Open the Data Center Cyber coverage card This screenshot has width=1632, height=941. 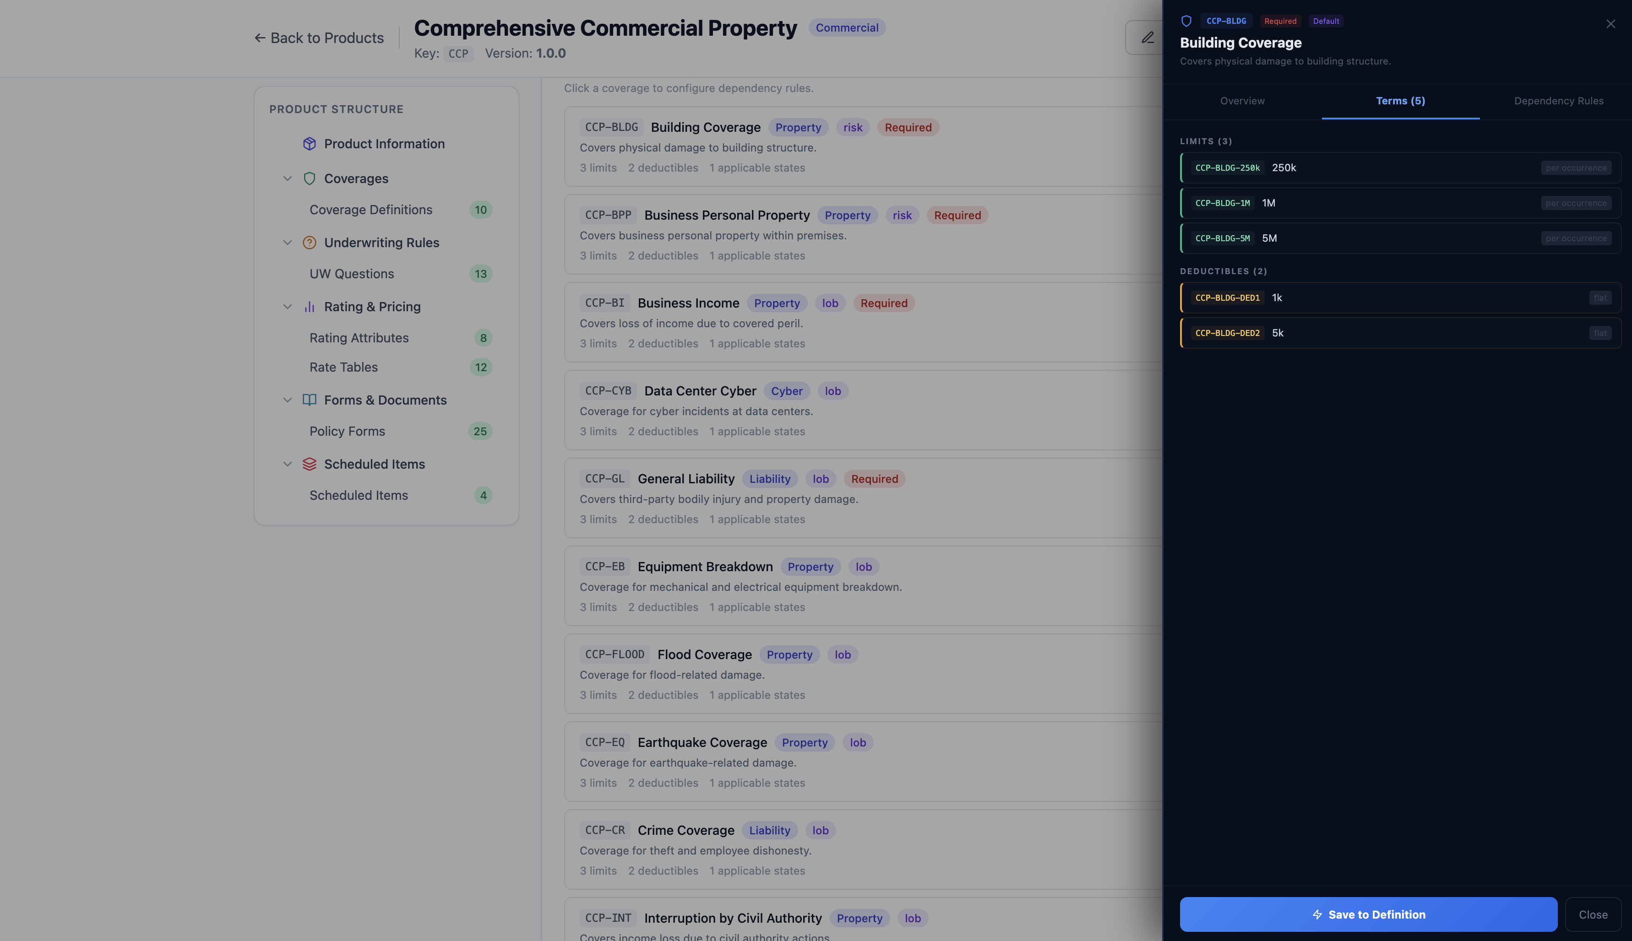863,411
